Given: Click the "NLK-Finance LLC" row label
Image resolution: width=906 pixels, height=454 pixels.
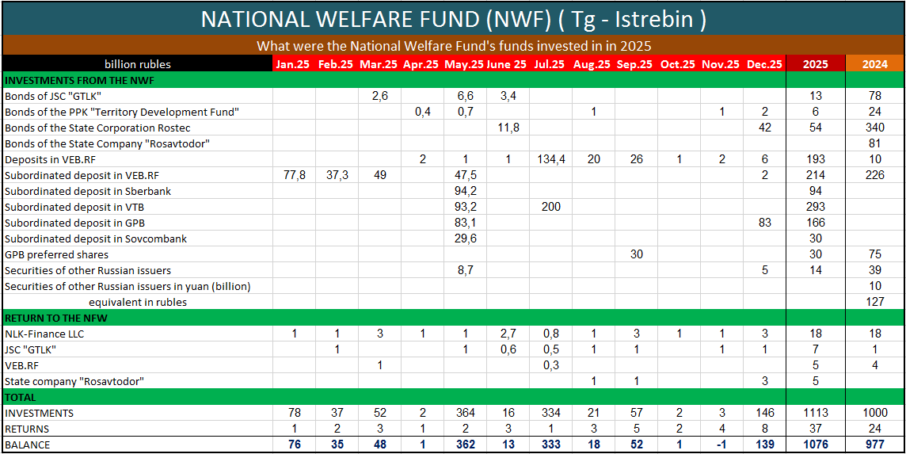Looking at the screenshot, I should click(46, 334).
